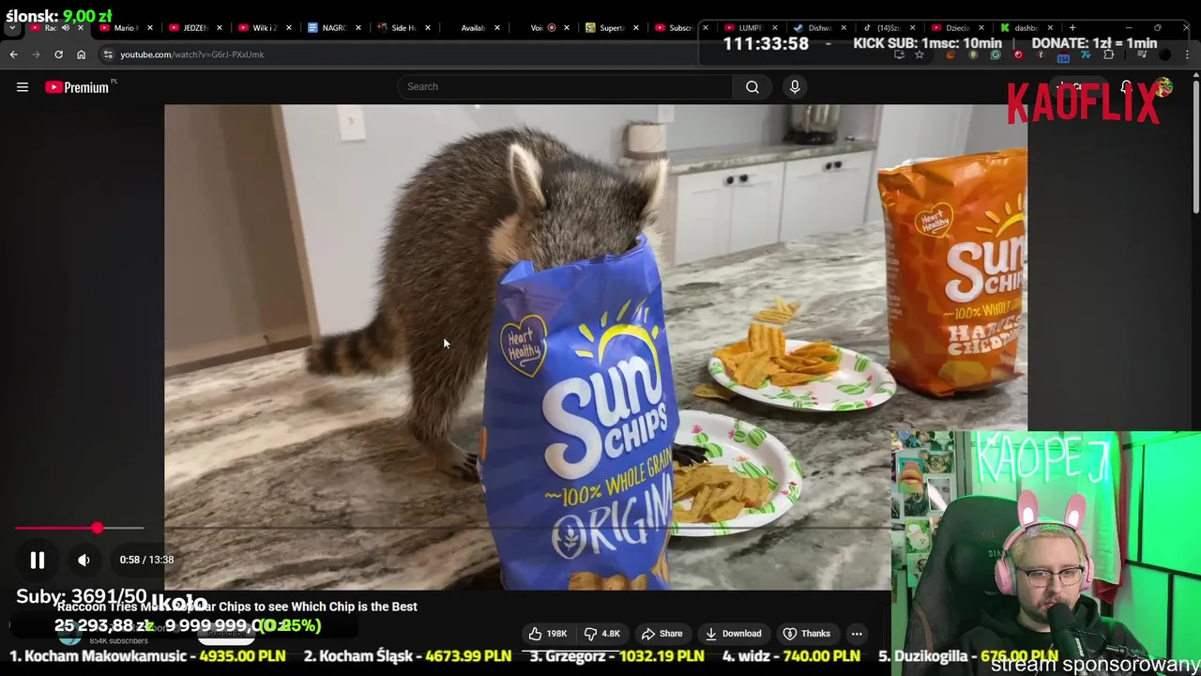This screenshot has width=1201, height=676.
Task: Switch to the Side Hu tab
Action: pos(403,27)
